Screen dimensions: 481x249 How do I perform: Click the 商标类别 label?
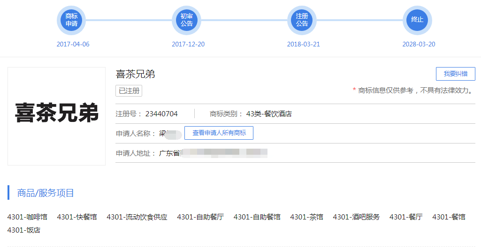(x=226, y=114)
